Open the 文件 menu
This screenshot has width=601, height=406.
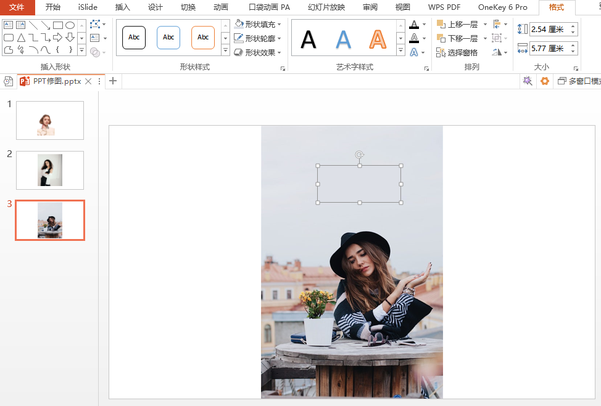[x=17, y=7]
